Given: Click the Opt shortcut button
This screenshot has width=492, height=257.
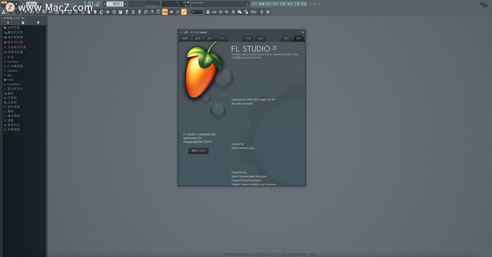Looking at the screenshot, I should pyautogui.click(x=221, y=12).
